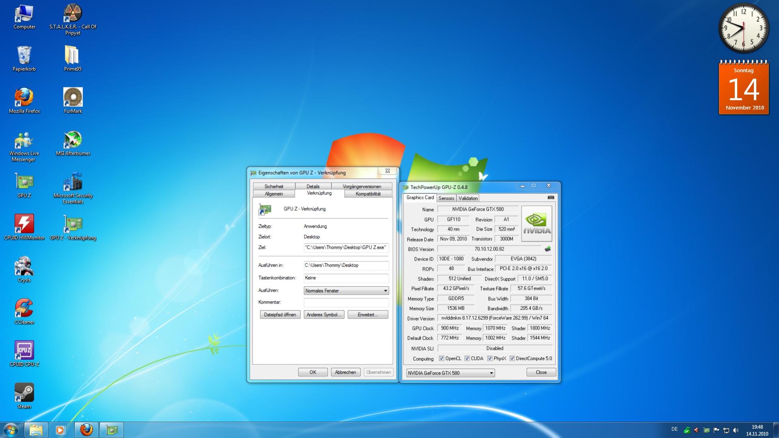Switch to Firefox in the taskbar
779x438 pixels.
86,429
